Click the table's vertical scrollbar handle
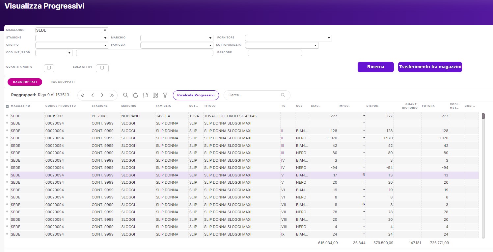The width and height of the screenshot is (493, 252). coord(483,116)
